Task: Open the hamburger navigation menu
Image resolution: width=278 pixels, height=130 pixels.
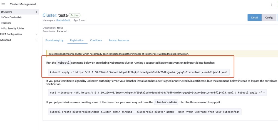Action: 3,4
